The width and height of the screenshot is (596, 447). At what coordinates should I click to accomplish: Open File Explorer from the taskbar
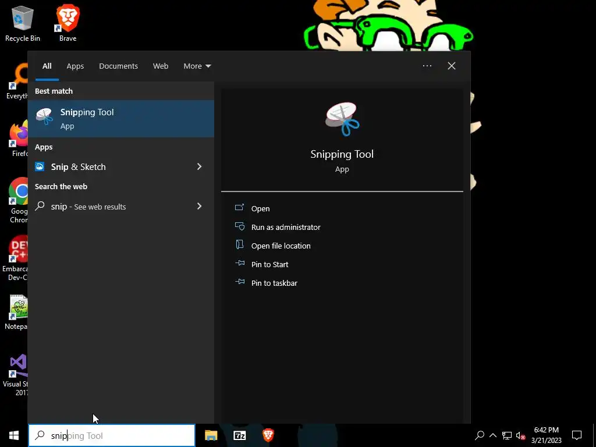tap(211, 435)
